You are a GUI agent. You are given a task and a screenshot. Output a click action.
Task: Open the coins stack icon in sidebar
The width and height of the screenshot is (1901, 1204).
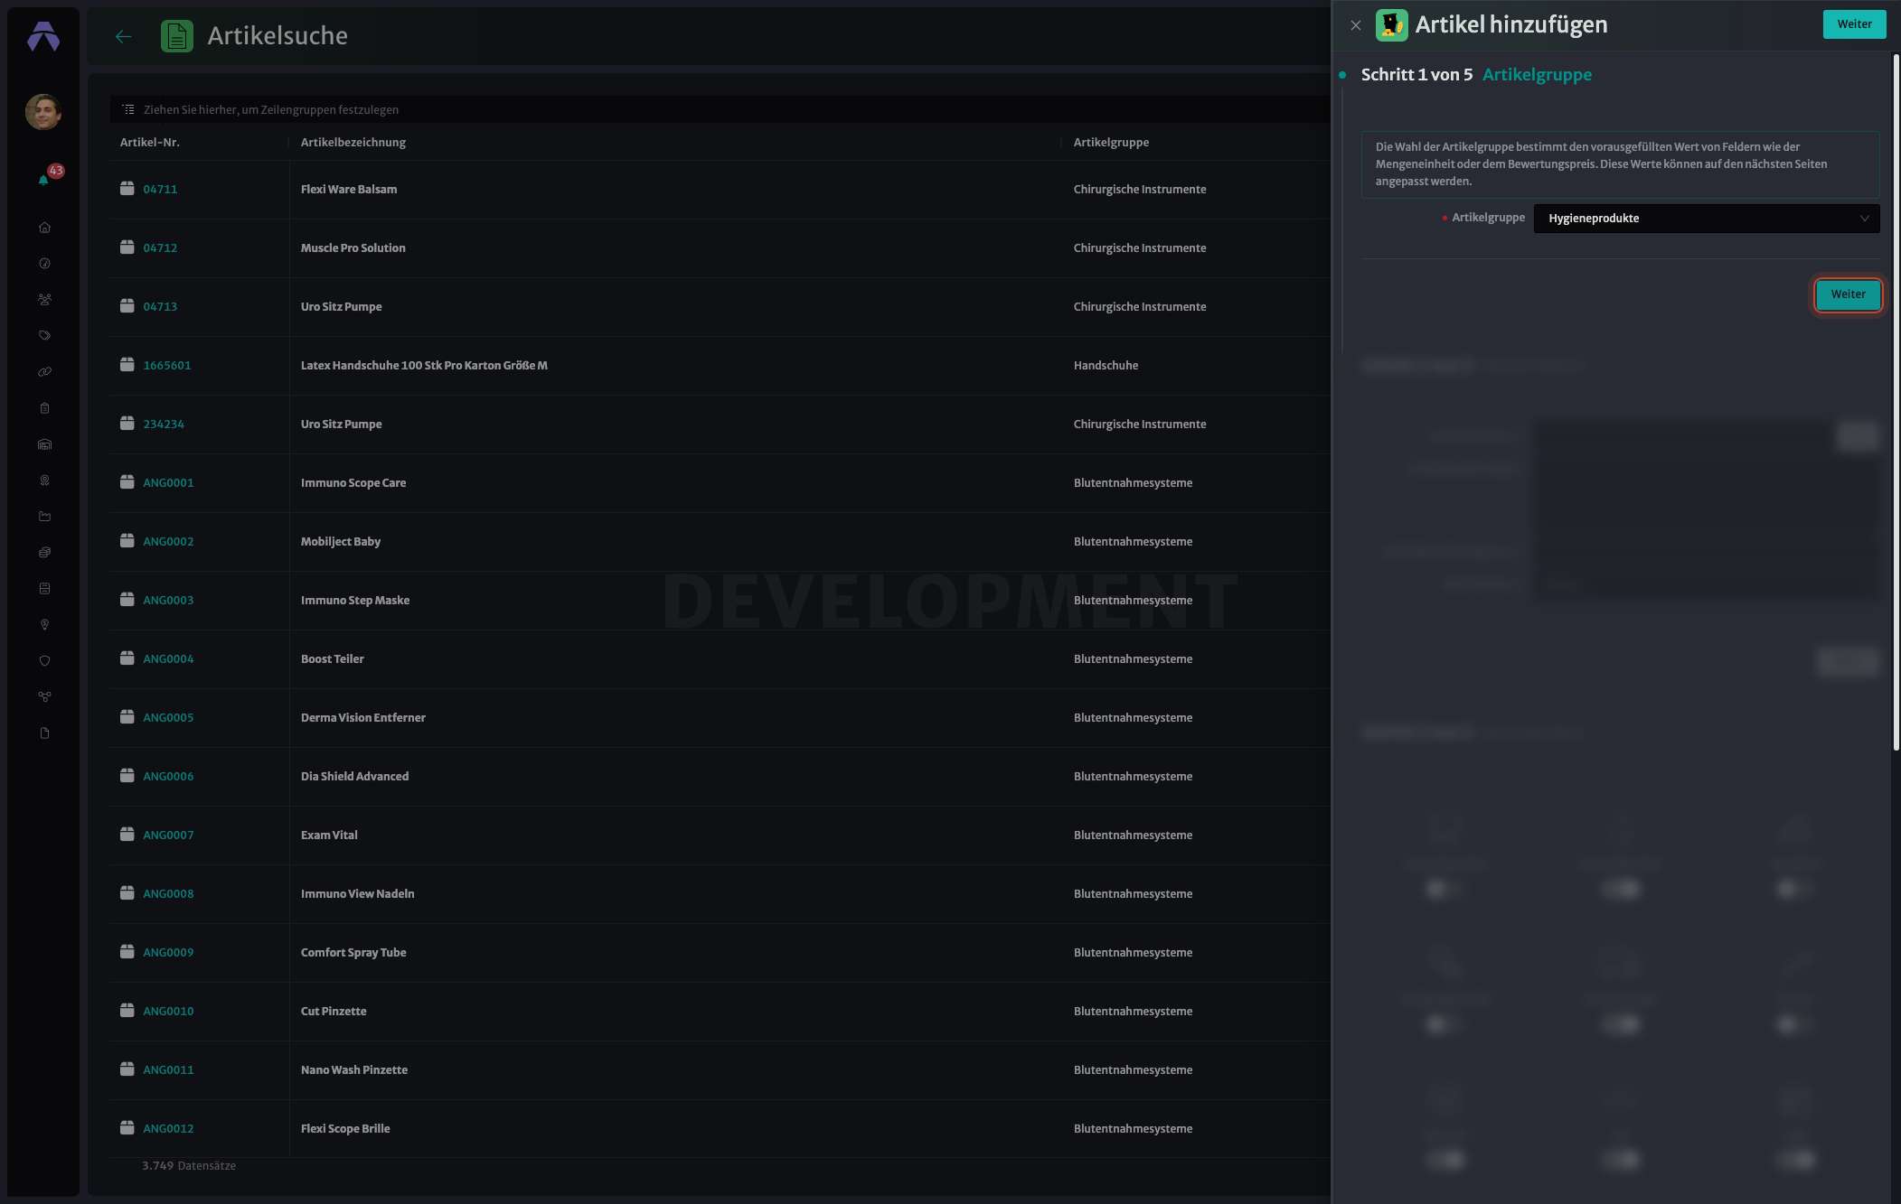pyautogui.click(x=44, y=553)
